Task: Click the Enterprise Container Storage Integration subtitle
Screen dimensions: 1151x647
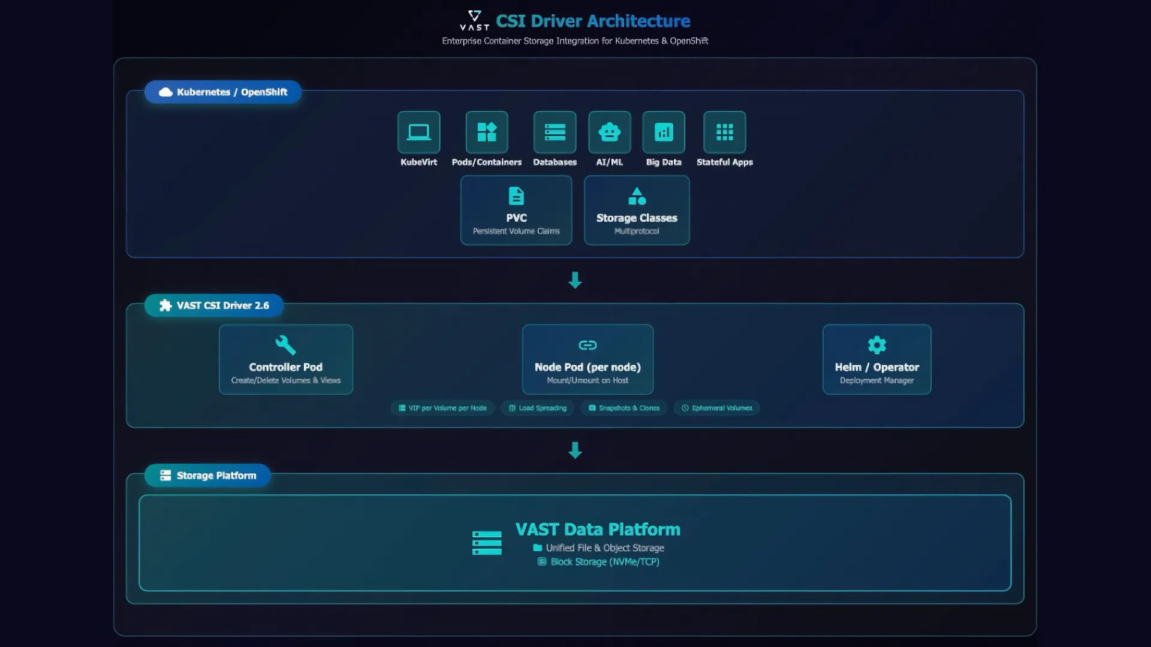Action: (575, 41)
